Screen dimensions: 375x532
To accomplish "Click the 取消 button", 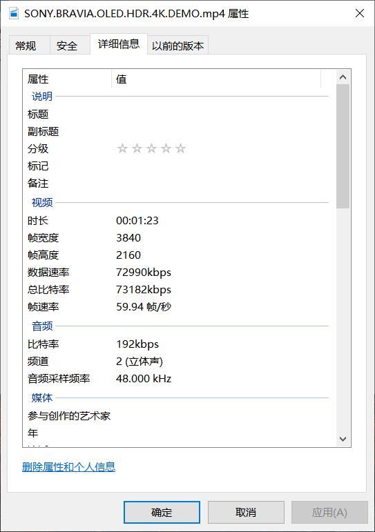I will tap(246, 512).
